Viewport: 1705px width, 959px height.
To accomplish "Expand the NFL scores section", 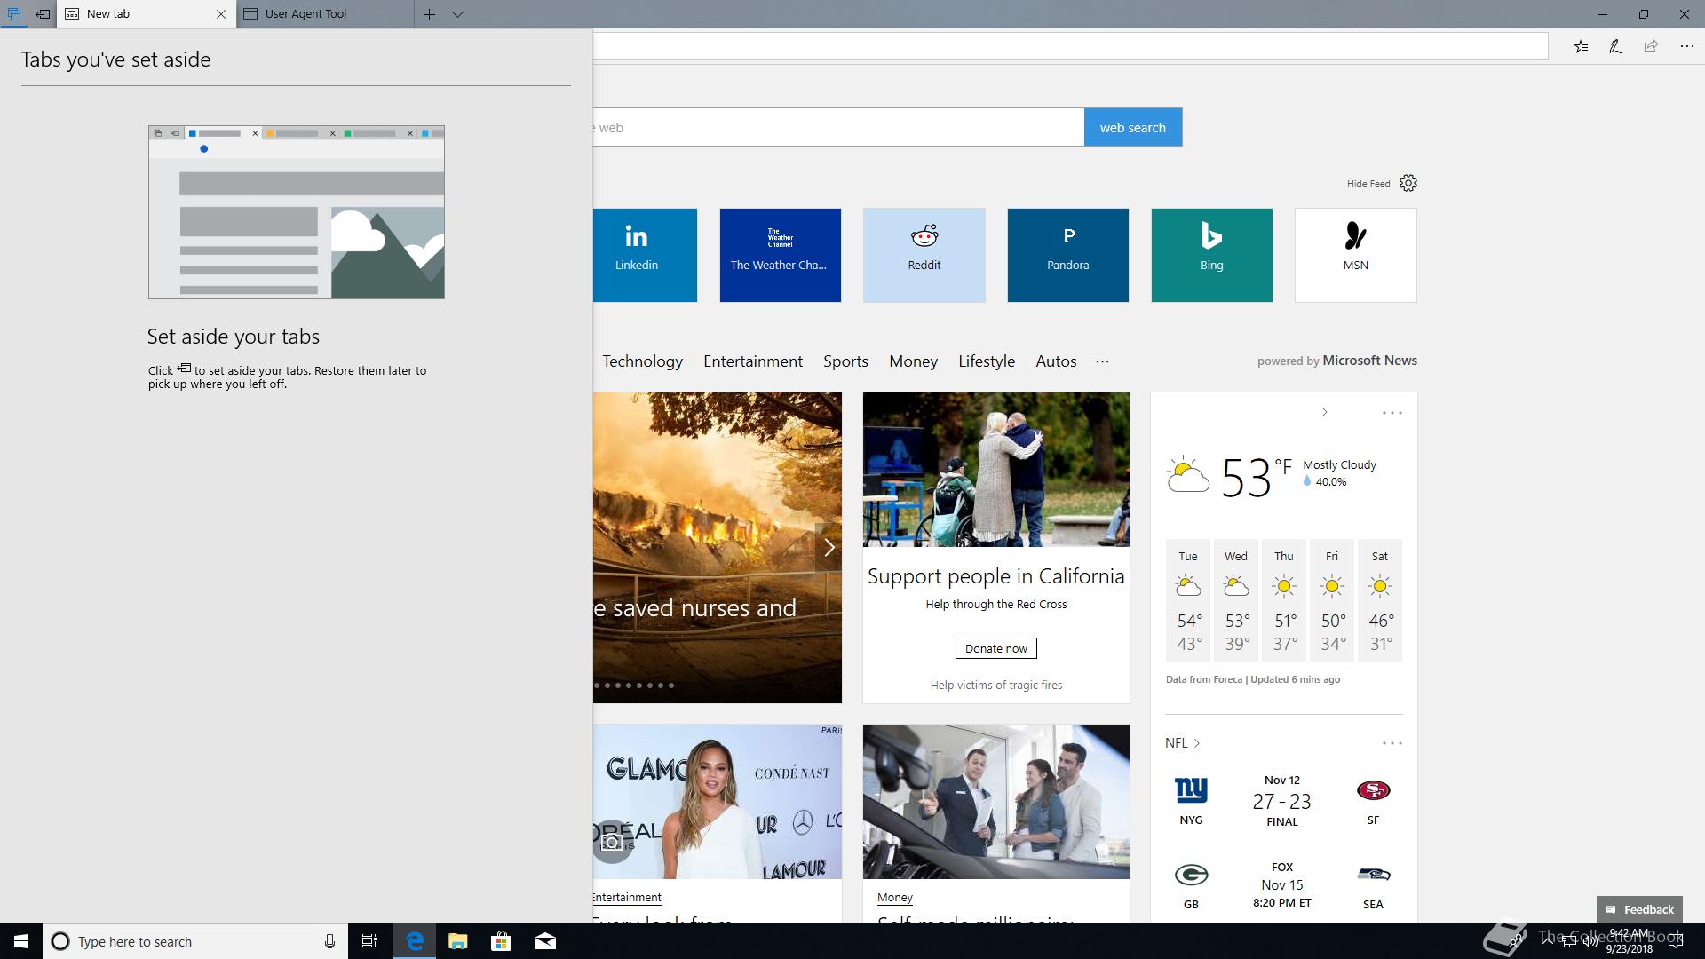I will pos(1183,743).
